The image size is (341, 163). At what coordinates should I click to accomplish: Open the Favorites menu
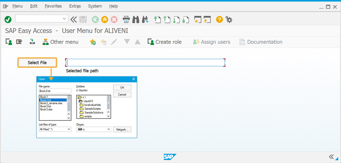tap(53, 6)
